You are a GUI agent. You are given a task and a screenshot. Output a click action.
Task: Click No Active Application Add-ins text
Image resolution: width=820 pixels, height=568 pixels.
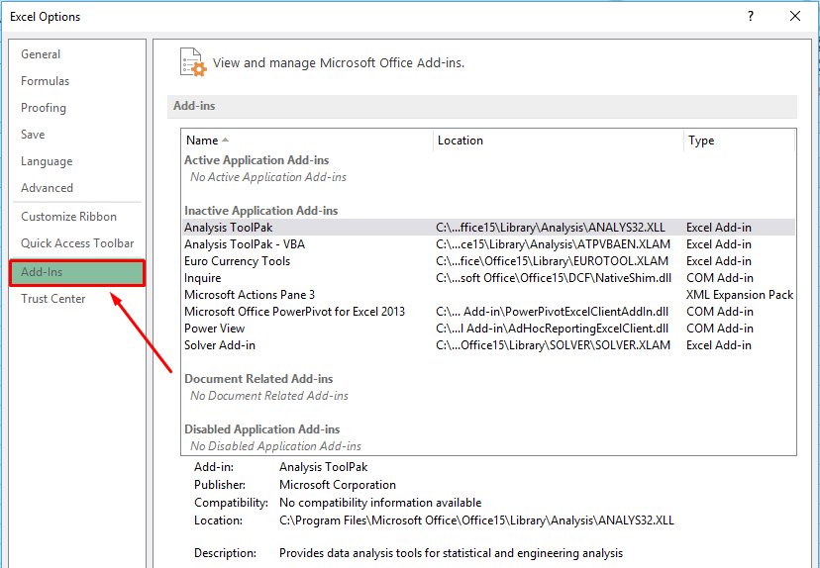point(267,177)
